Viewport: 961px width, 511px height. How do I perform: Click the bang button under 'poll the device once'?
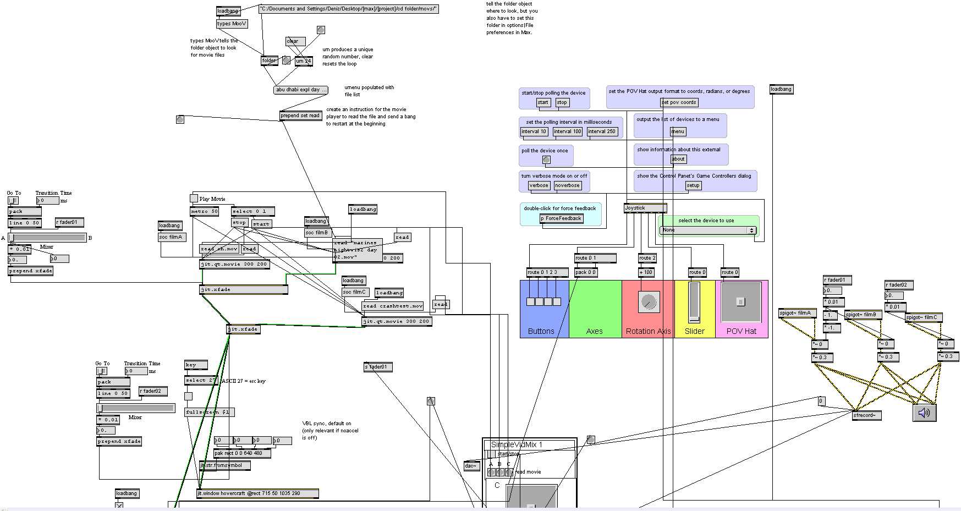tap(546, 160)
